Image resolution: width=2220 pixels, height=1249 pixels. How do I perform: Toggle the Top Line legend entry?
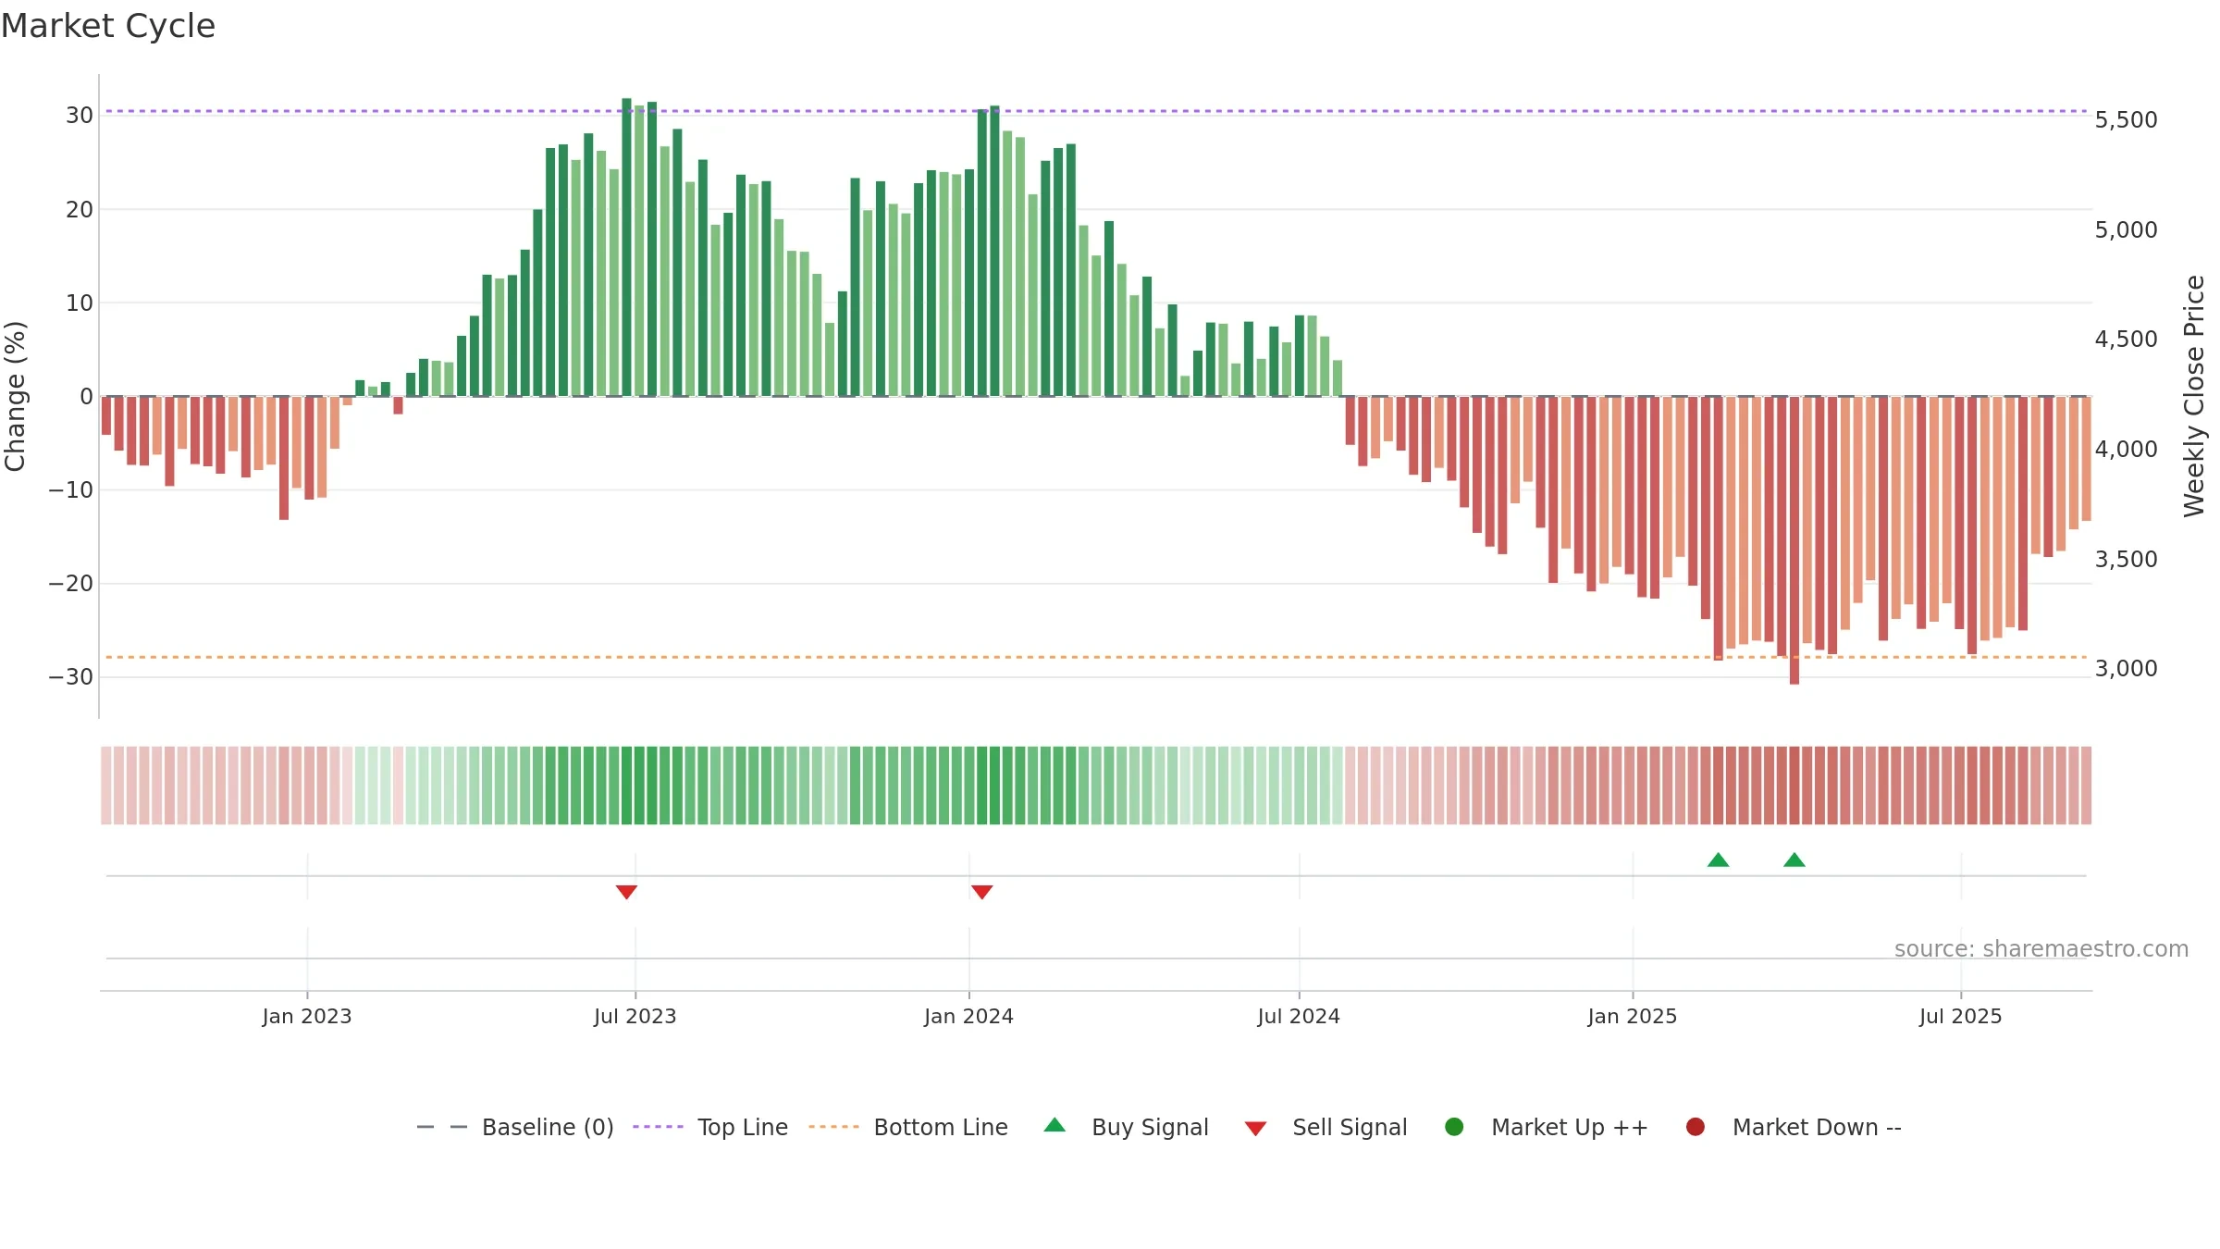click(710, 1127)
